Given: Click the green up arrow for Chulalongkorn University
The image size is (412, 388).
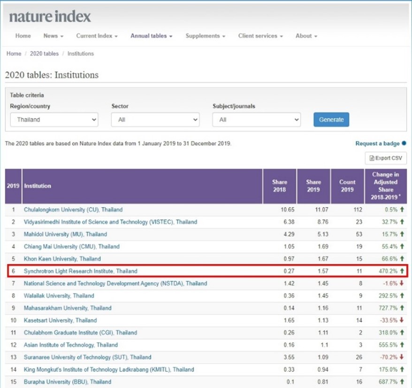Looking at the screenshot, I should (402, 210).
